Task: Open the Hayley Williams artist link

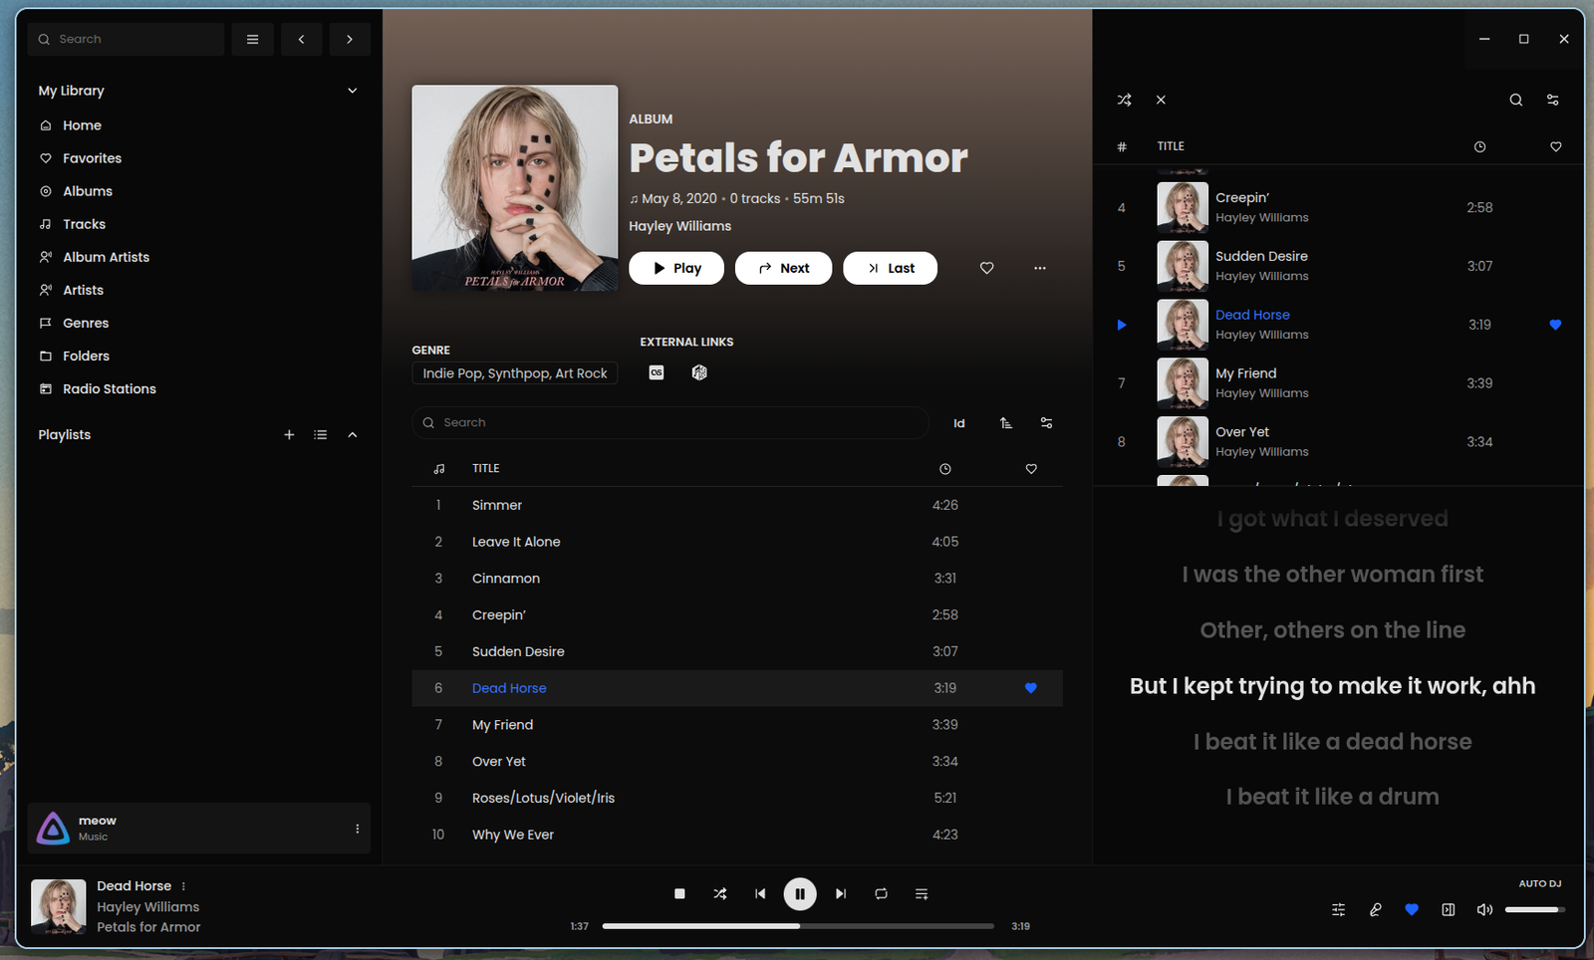Action: pyautogui.click(x=679, y=226)
